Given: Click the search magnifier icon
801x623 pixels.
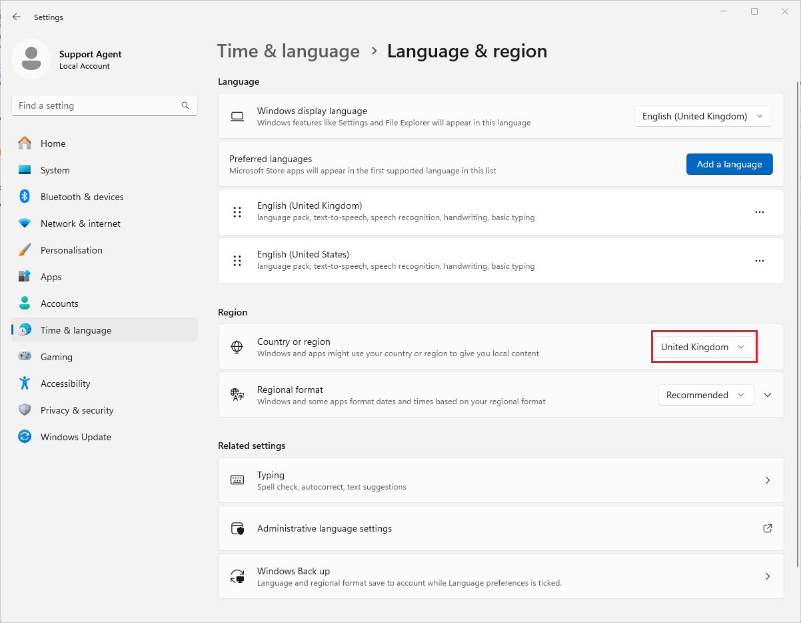Looking at the screenshot, I should (x=185, y=105).
